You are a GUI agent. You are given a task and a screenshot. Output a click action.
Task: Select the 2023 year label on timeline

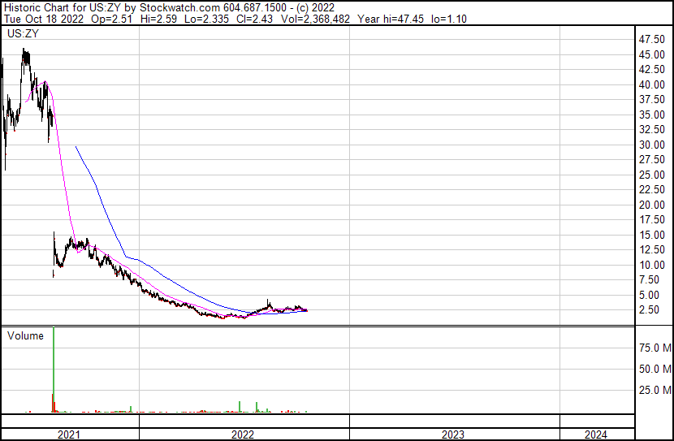click(453, 435)
